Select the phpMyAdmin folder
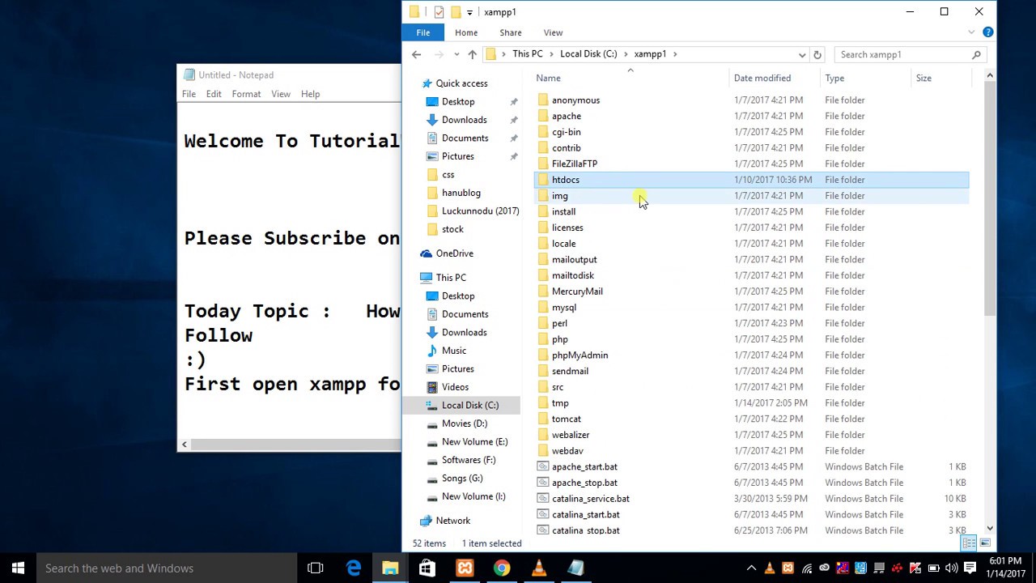 pyautogui.click(x=580, y=355)
